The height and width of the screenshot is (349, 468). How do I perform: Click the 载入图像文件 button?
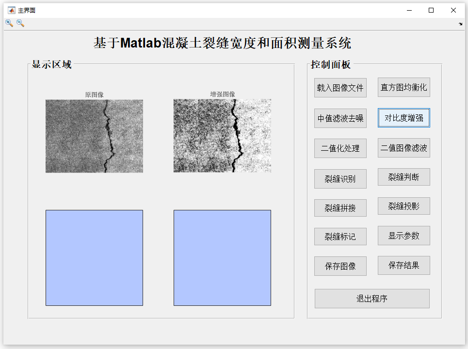340,88
